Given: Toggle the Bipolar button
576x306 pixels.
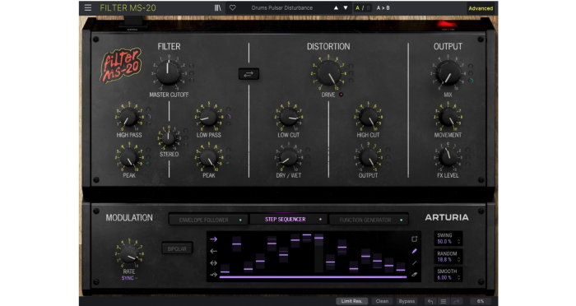Looking at the screenshot, I should (177, 248).
